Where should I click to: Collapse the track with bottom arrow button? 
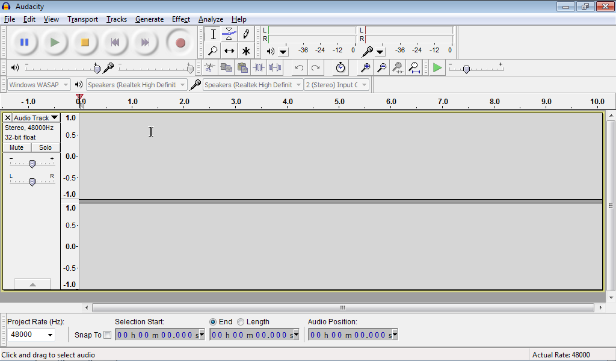pyautogui.click(x=32, y=284)
